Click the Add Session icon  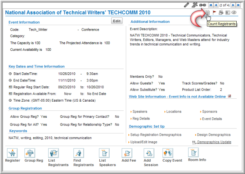149,153
